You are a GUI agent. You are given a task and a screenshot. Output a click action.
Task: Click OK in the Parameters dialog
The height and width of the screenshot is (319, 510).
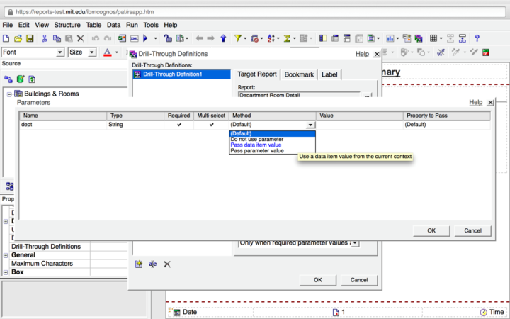point(431,230)
